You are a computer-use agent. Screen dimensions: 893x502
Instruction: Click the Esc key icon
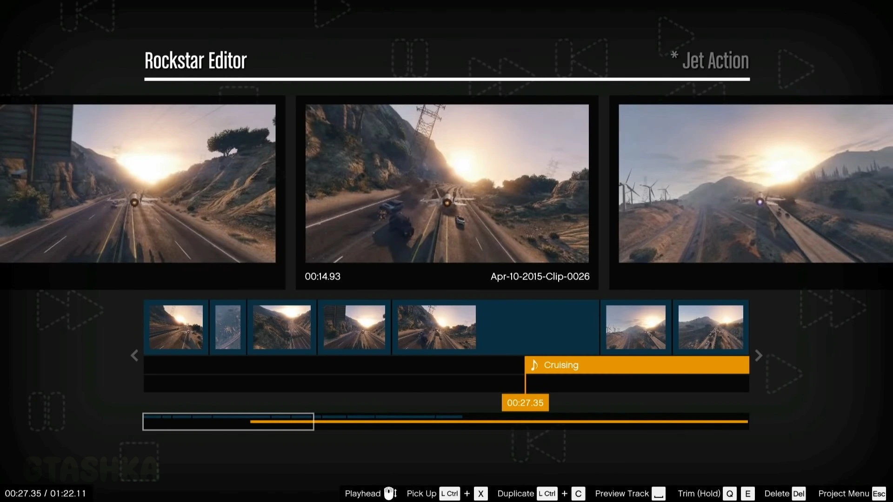click(x=879, y=494)
